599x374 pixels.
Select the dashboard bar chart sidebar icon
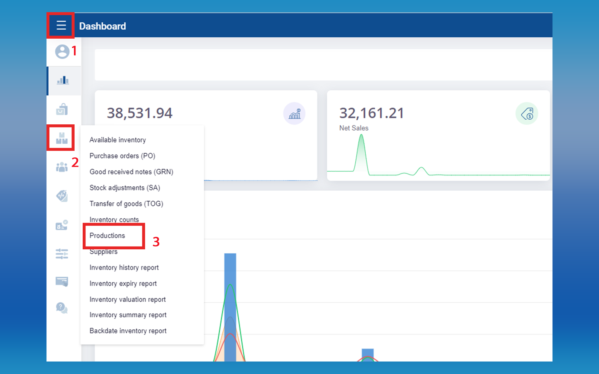(x=63, y=80)
